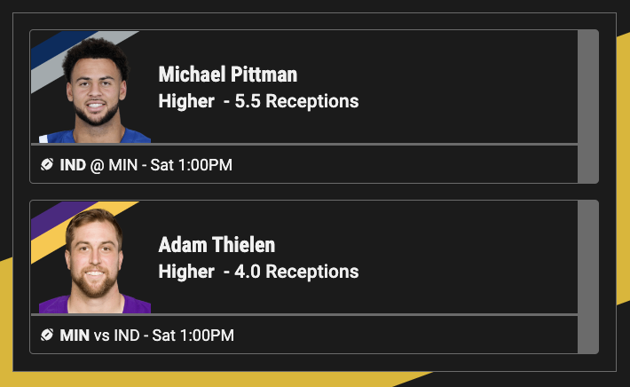Select the Michael Pittman player name

pos(227,75)
